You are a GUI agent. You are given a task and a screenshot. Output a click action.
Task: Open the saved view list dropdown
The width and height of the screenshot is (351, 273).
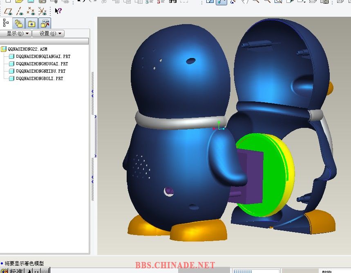pos(301,1)
